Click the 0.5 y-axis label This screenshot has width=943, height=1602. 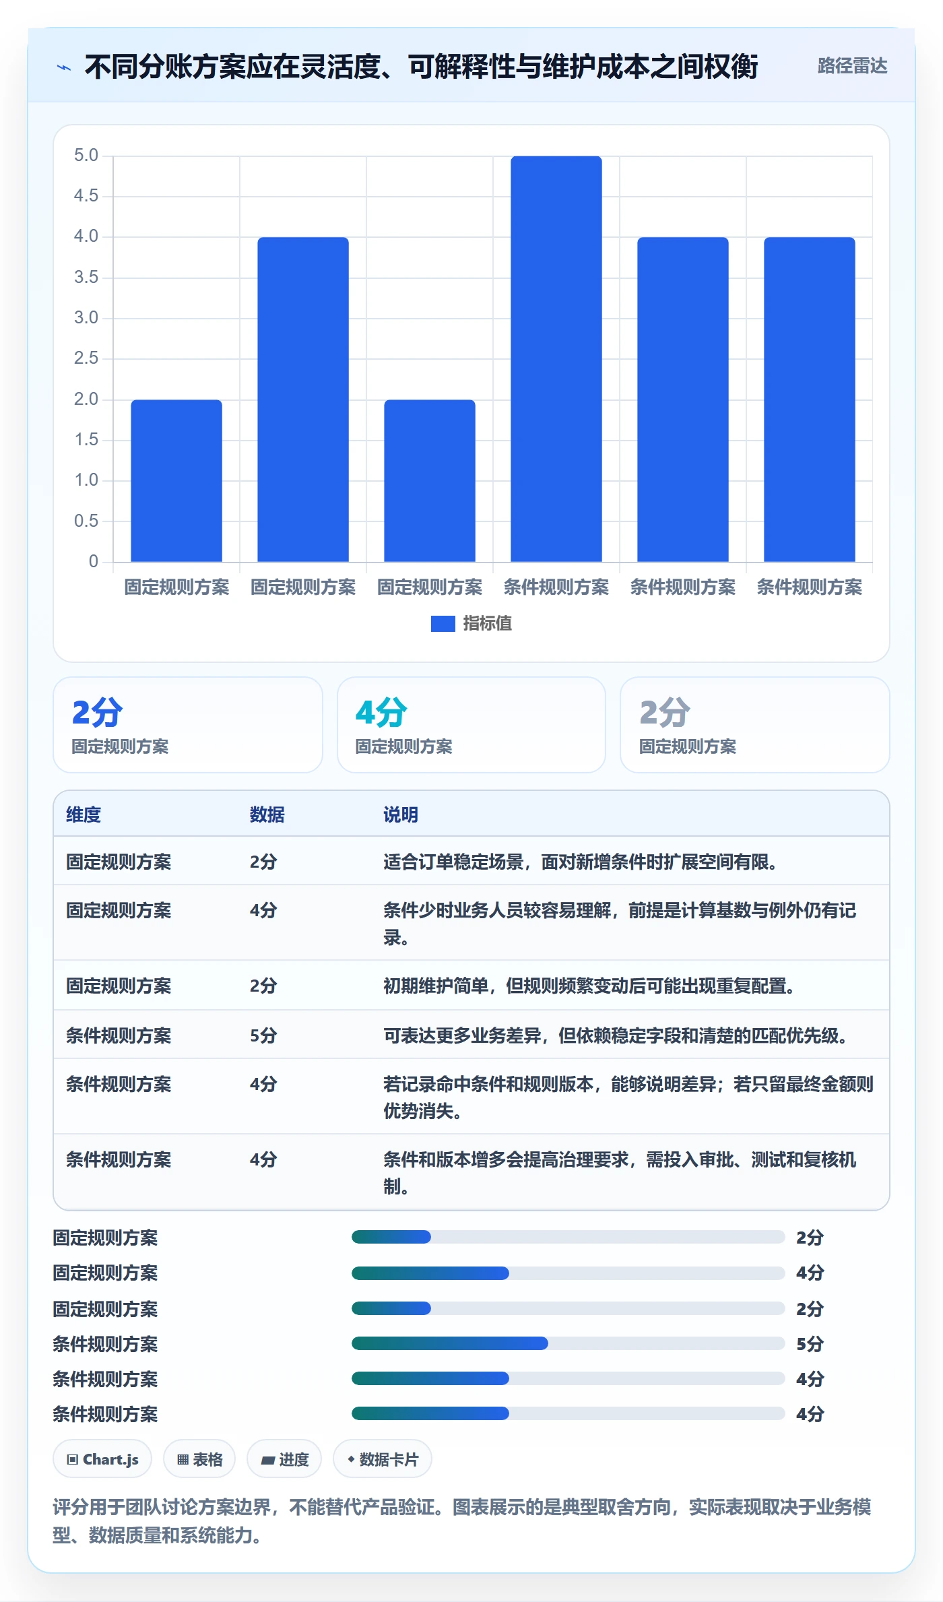[86, 521]
